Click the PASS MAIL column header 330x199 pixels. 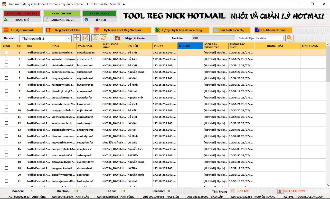click(x=89, y=46)
